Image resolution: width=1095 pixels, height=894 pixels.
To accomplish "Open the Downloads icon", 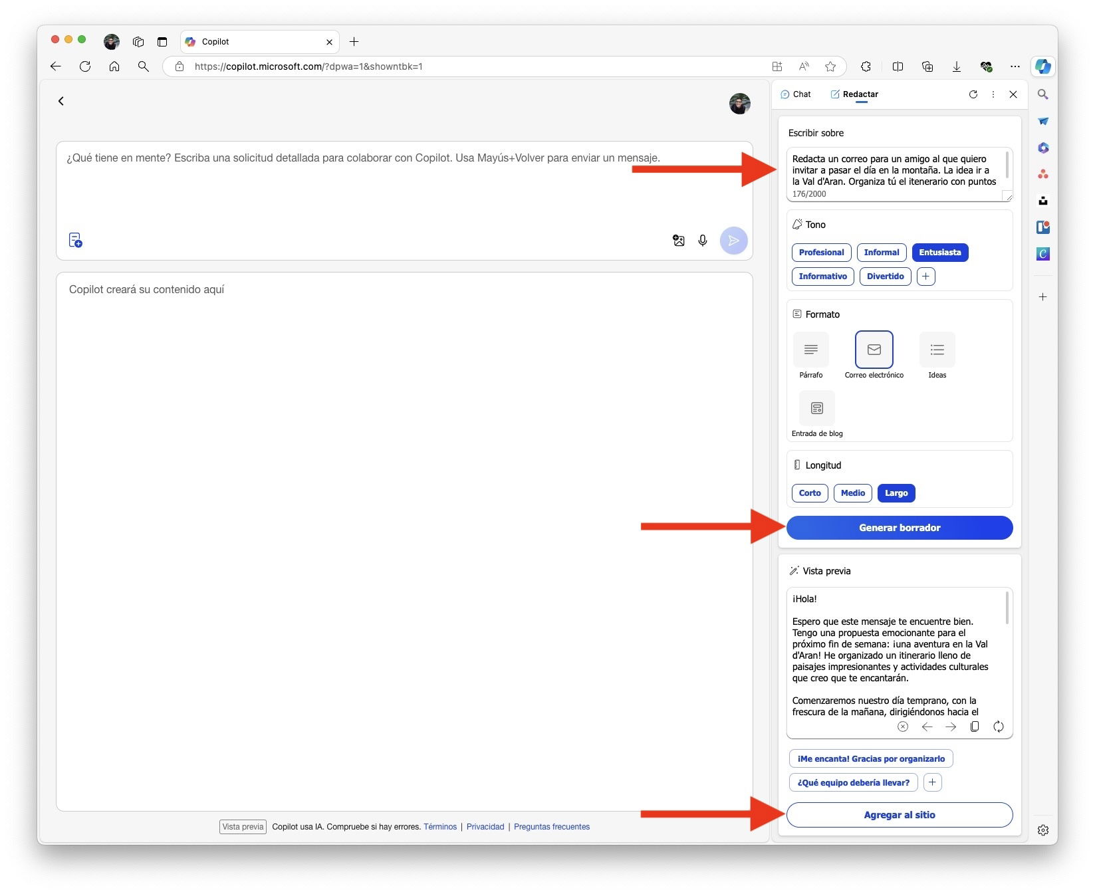I will click(957, 66).
